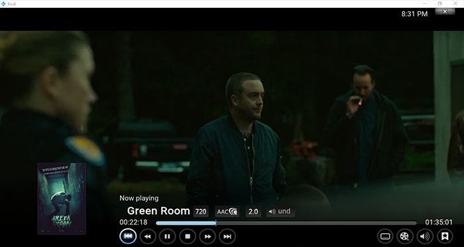Close the OSD overlay with X button

(x=445, y=11)
